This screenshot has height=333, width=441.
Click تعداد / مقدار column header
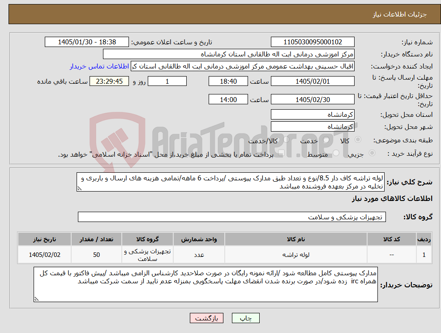coord(96,239)
